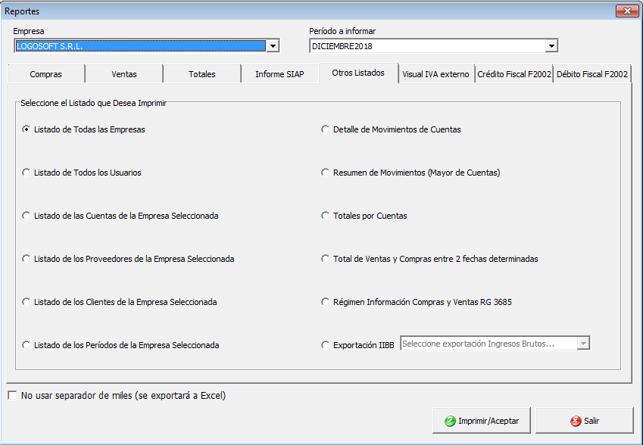Select Totales por Cuentas radio button
The height and width of the screenshot is (445, 643).
[326, 216]
